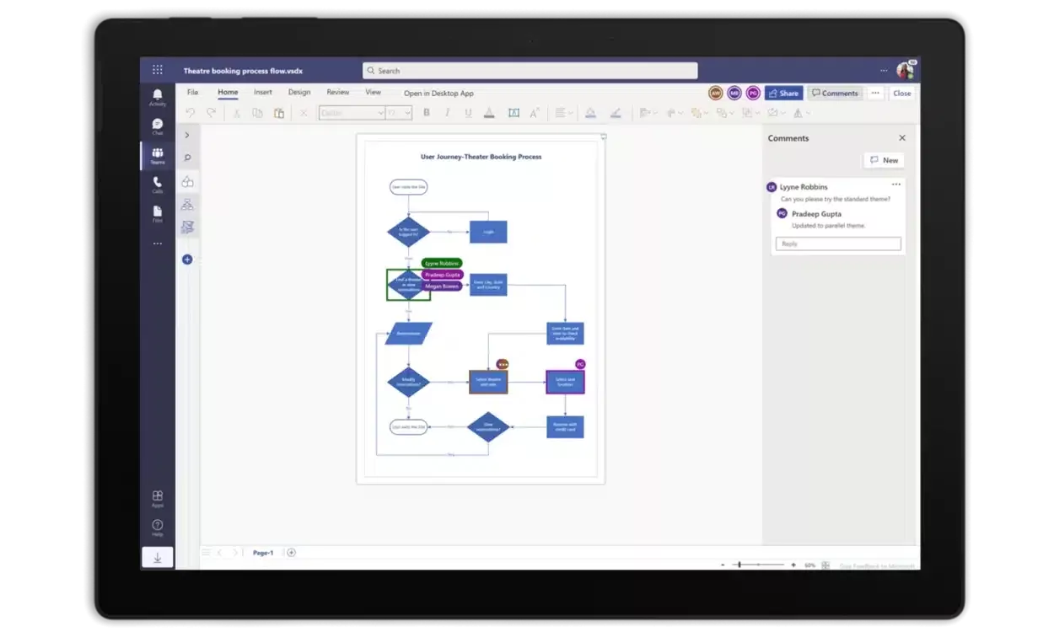Toggle Italic text formatting
This screenshot has height=632, width=1054.
447,113
